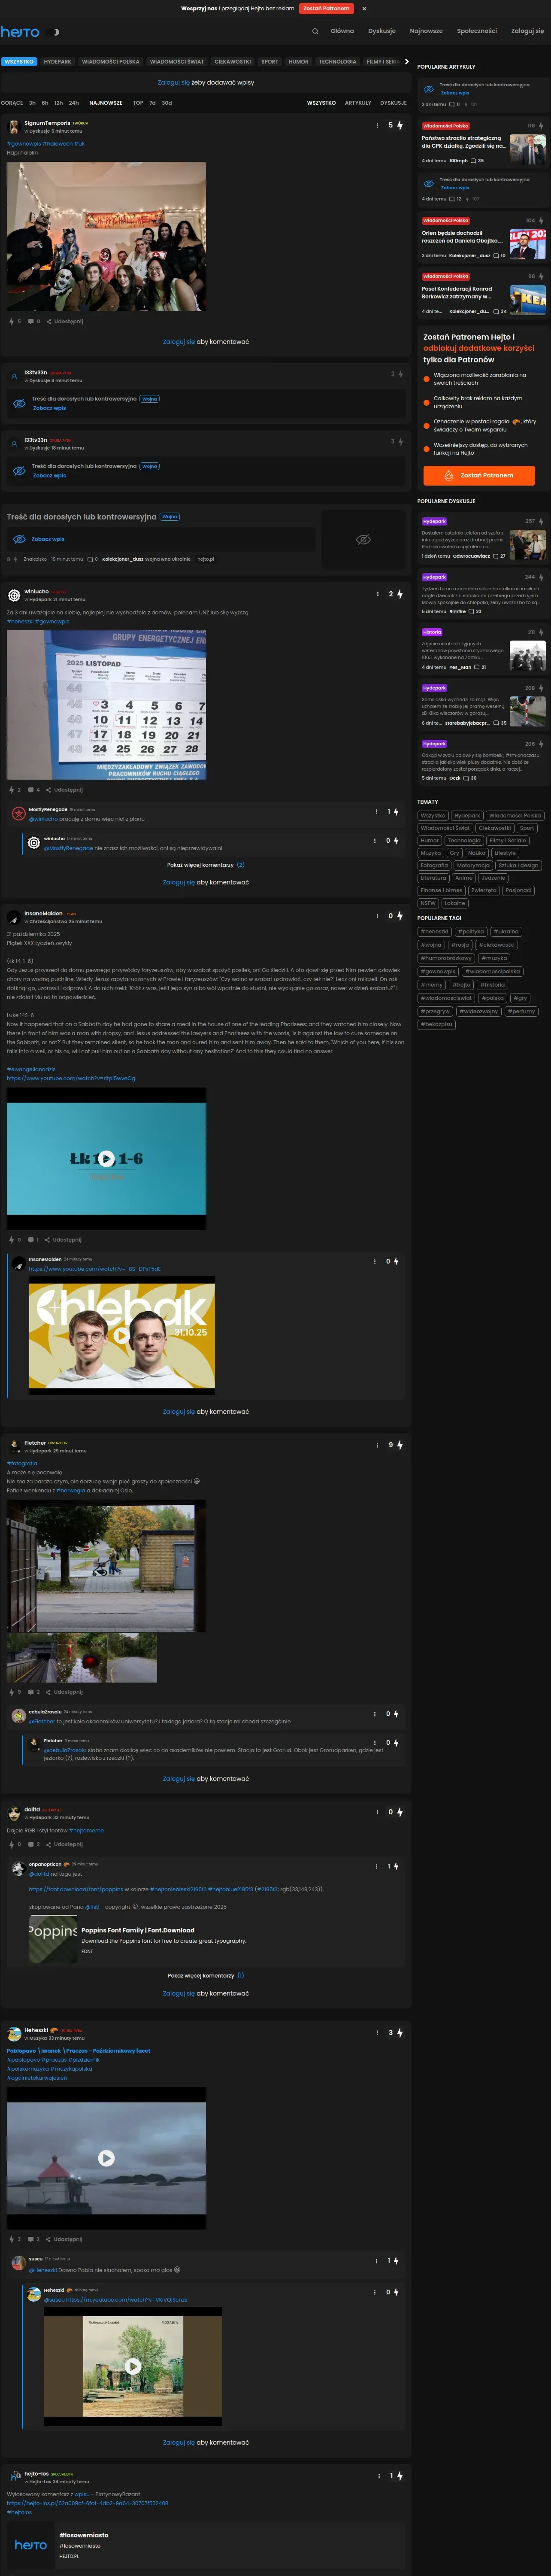Open the #perfumy popular tag
This screenshot has width=551, height=2576.
[x=520, y=1011]
